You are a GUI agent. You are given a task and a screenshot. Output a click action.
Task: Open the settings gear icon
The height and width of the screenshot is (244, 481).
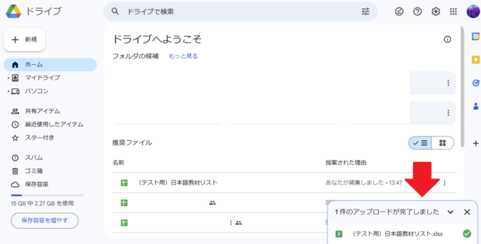435,12
